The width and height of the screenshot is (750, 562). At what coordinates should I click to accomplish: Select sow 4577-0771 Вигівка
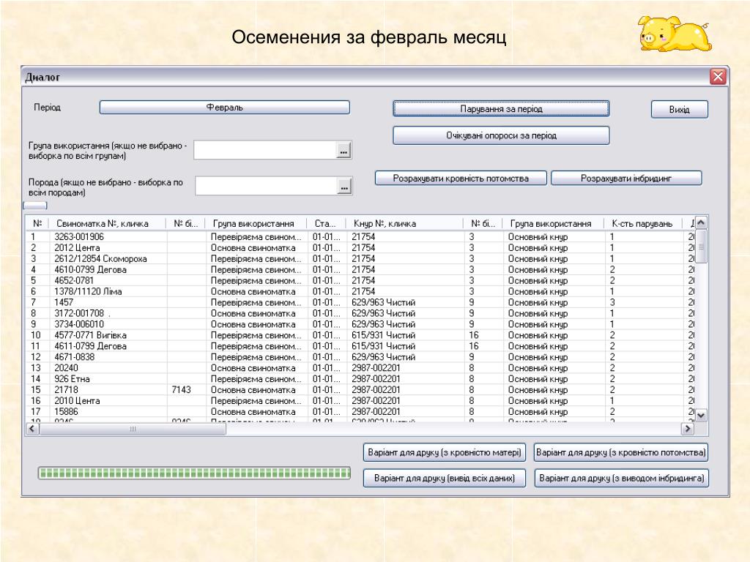pyautogui.click(x=90, y=335)
